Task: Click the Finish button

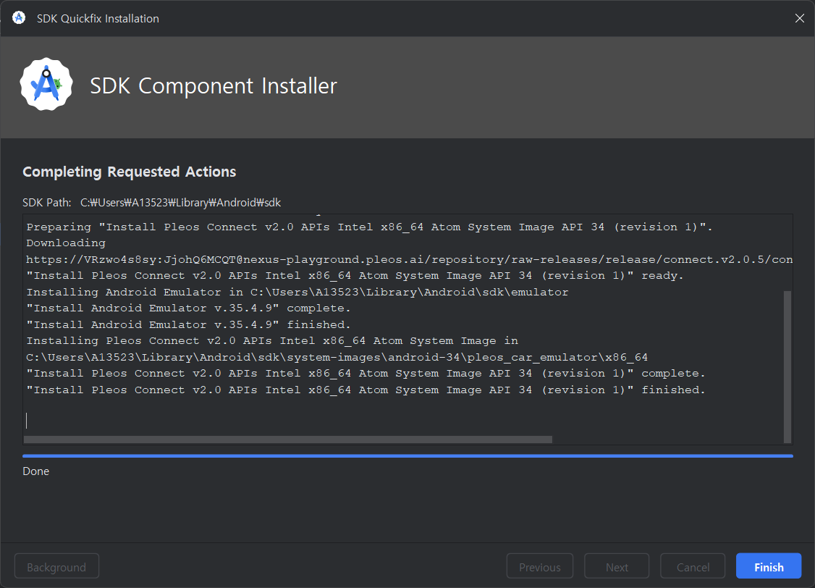Action: (x=768, y=567)
